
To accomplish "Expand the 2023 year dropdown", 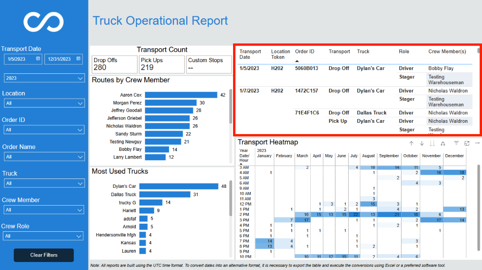I will [x=44, y=78].
